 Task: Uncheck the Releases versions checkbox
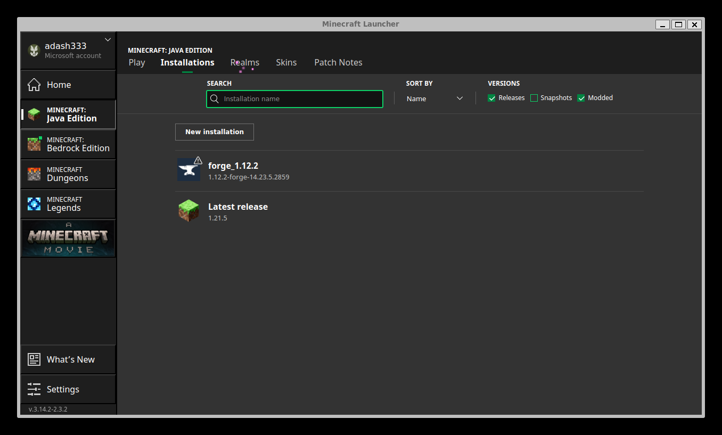click(491, 98)
